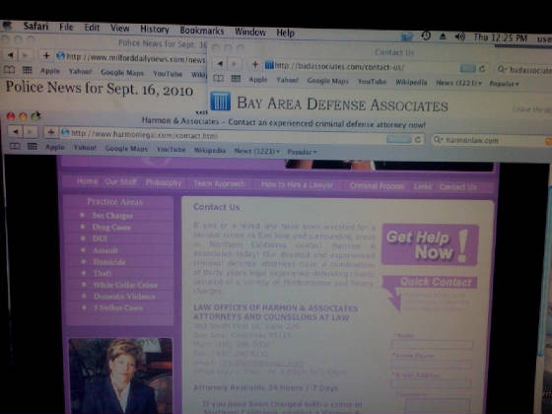The image size is (552, 414).
Task: Open the Time Machine clock icon in menu bar
Action: pyautogui.click(x=426, y=35)
